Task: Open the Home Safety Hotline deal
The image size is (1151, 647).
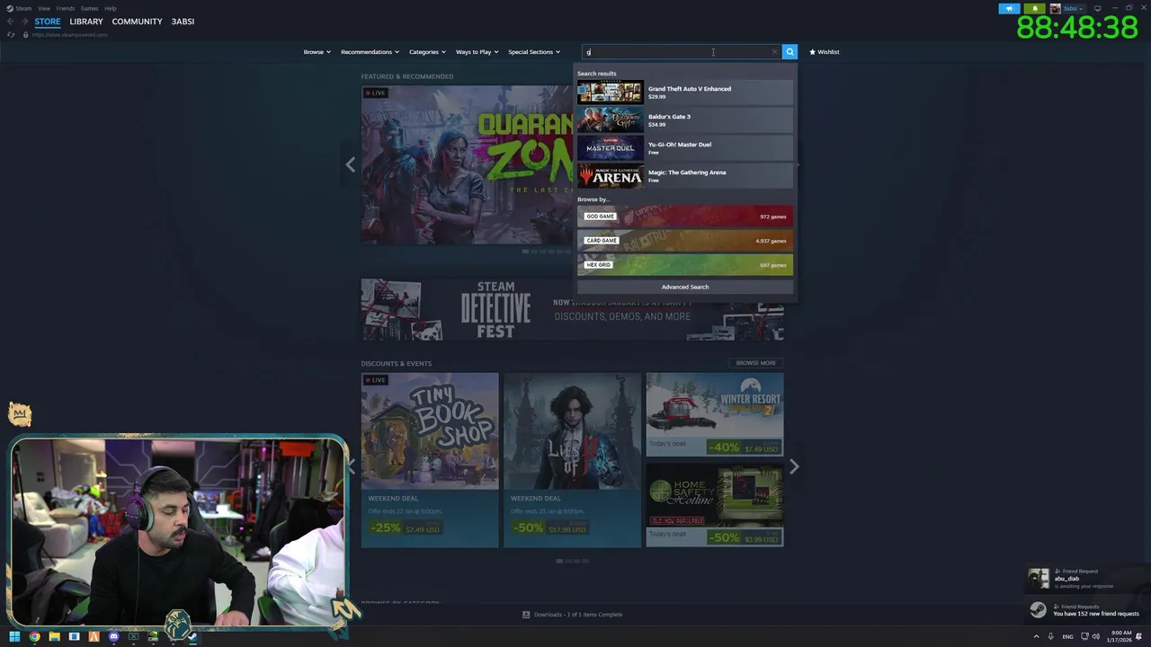Action: pos(715,505)
